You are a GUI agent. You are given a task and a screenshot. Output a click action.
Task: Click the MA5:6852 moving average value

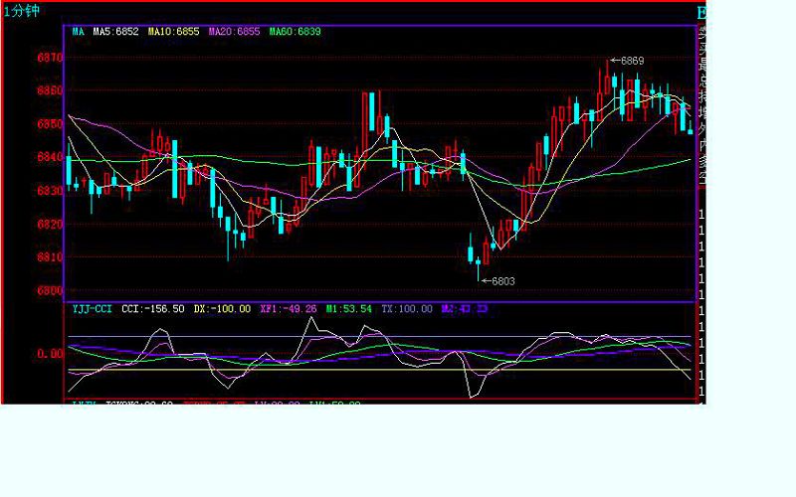[115, 32]
